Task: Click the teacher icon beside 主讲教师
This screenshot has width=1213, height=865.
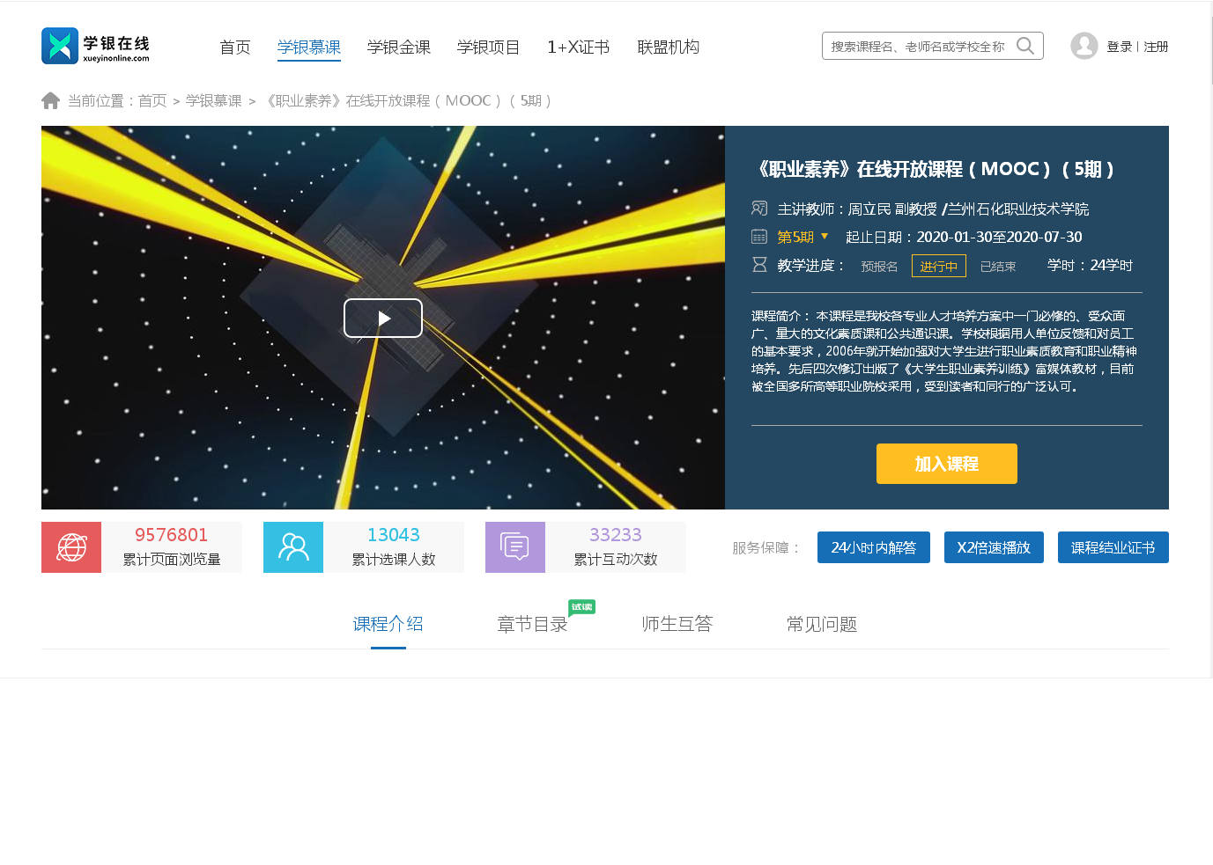Action: [x=759, y=209]
